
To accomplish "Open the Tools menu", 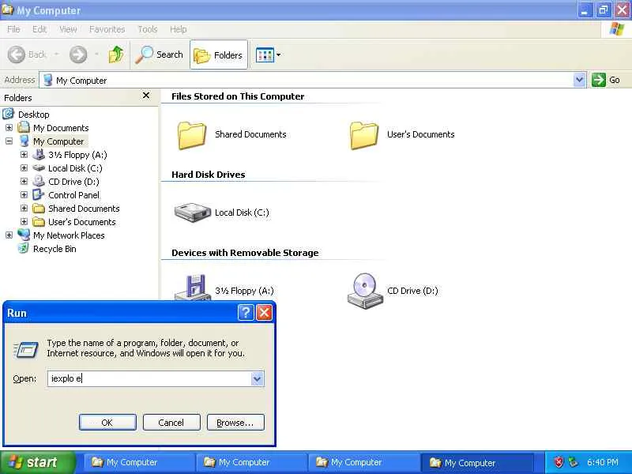I will 148,29.
